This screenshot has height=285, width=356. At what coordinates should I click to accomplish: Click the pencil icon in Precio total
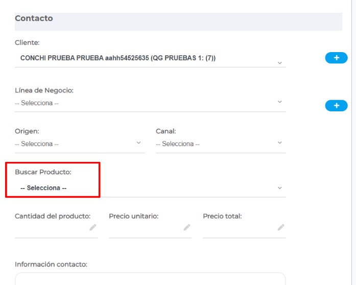[281, 227]
